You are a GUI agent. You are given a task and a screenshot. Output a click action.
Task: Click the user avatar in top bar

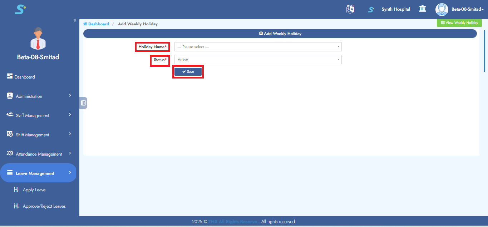[442, 9]
